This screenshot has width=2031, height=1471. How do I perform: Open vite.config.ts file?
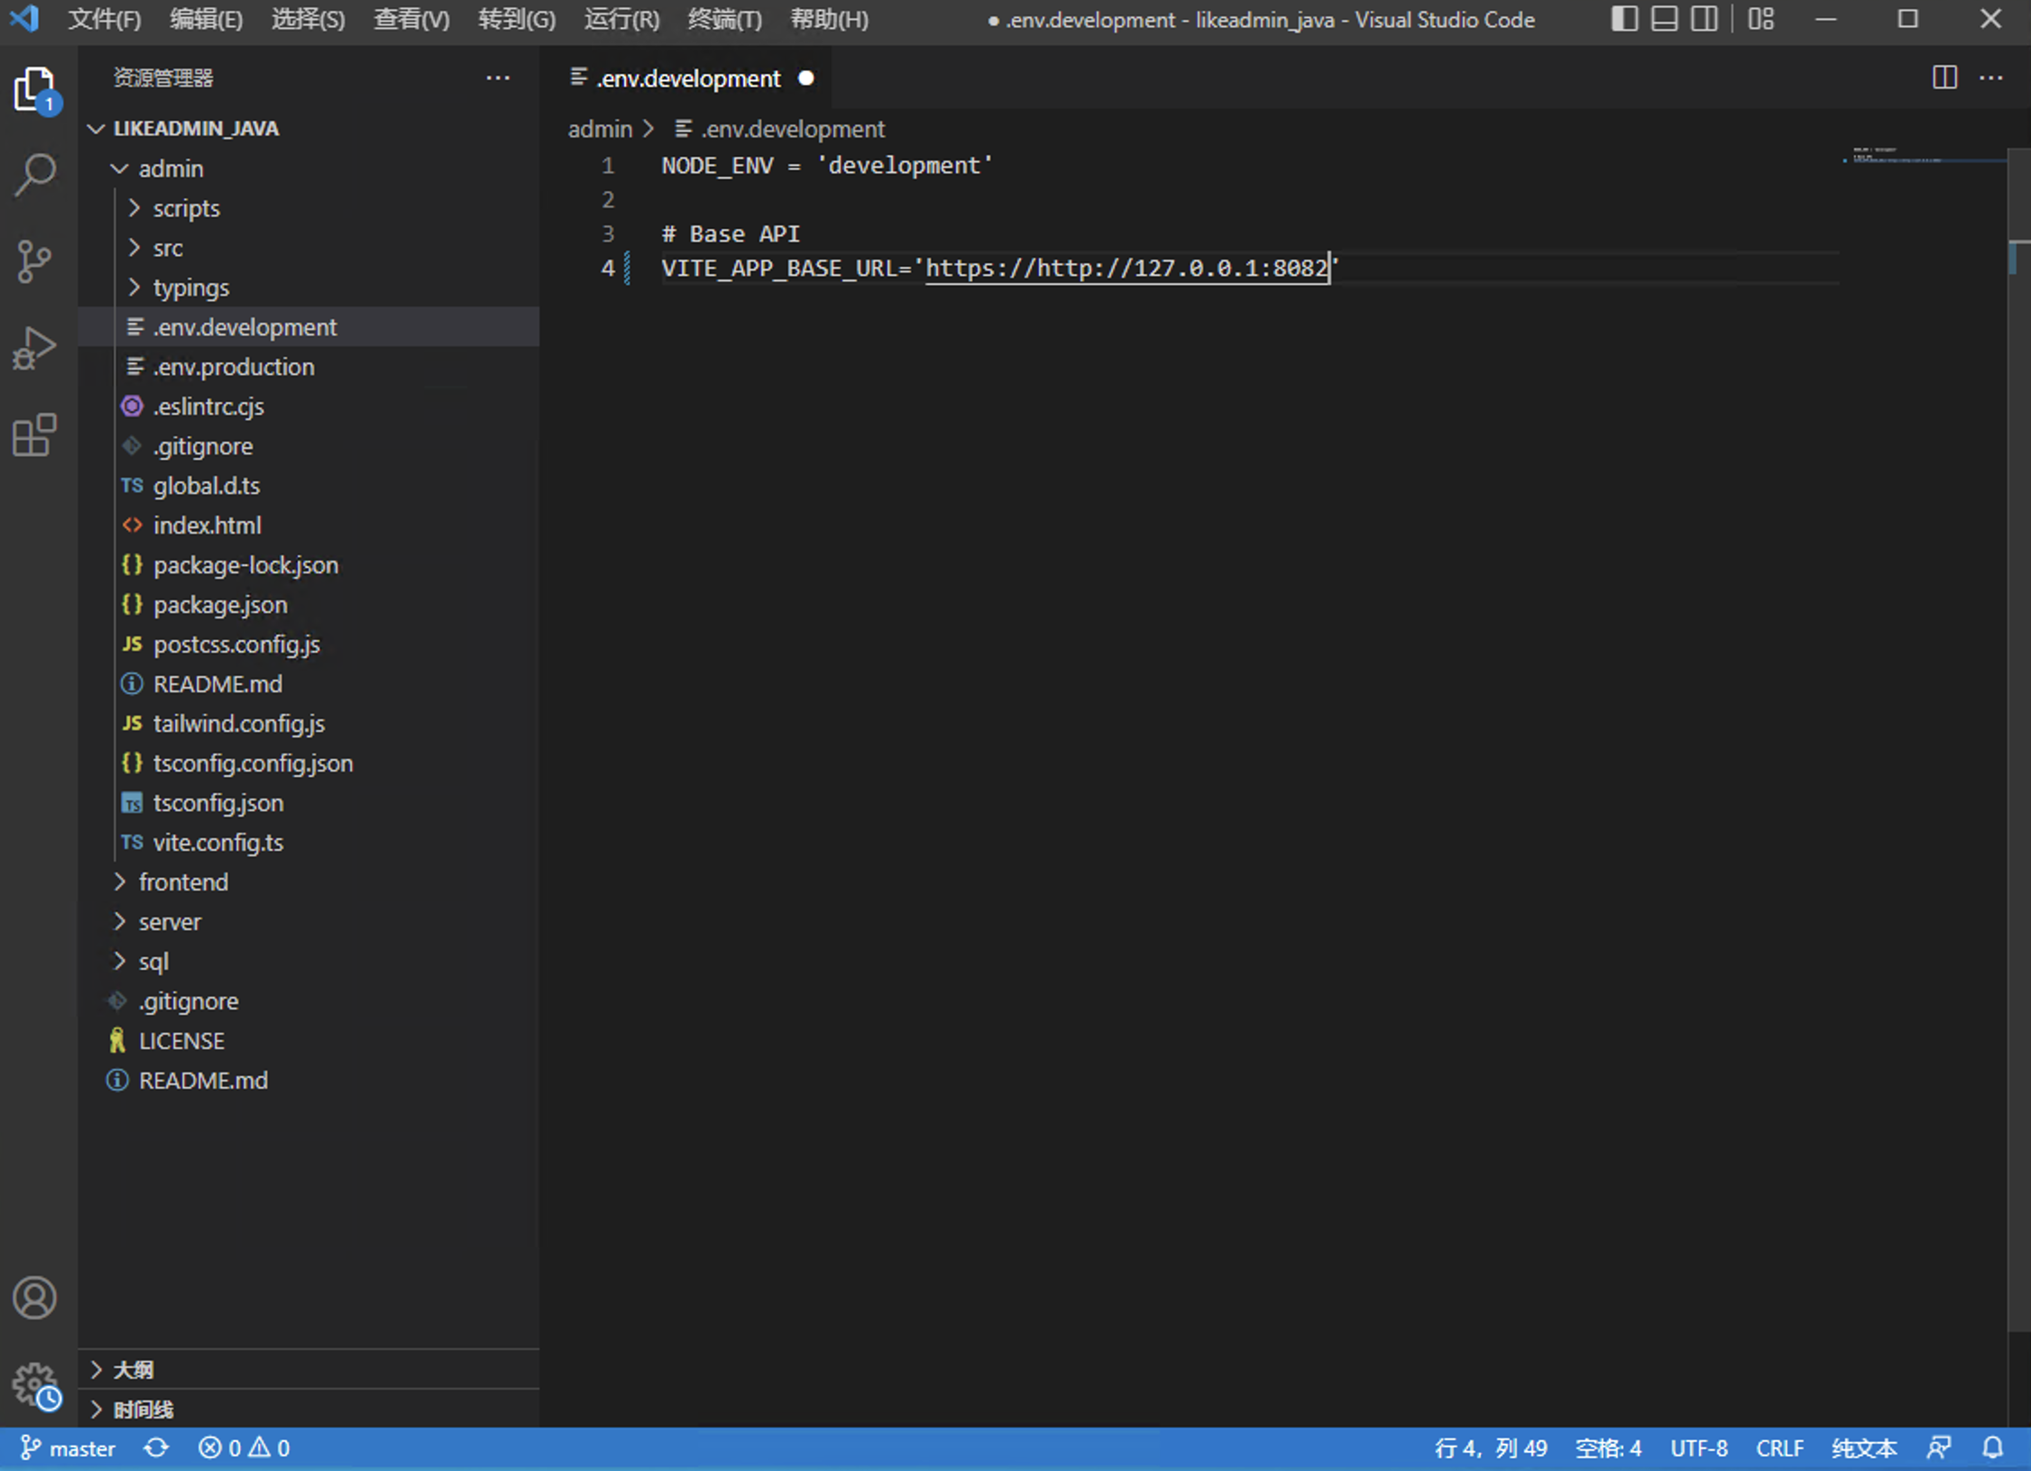pos(308,843)
